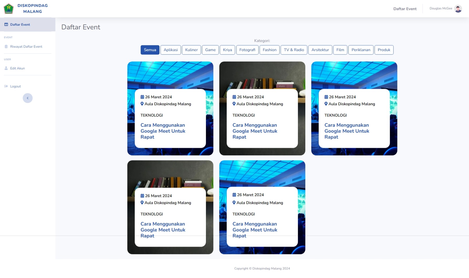Click the calendar icon in the top-left event card

[142, 97]
